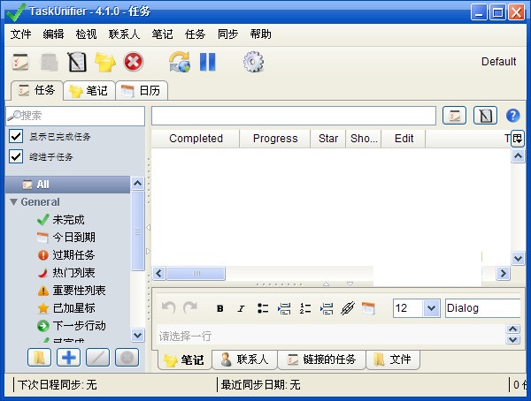
Task: Click the synchronize toolbar icon
Action: pos(180,62)
